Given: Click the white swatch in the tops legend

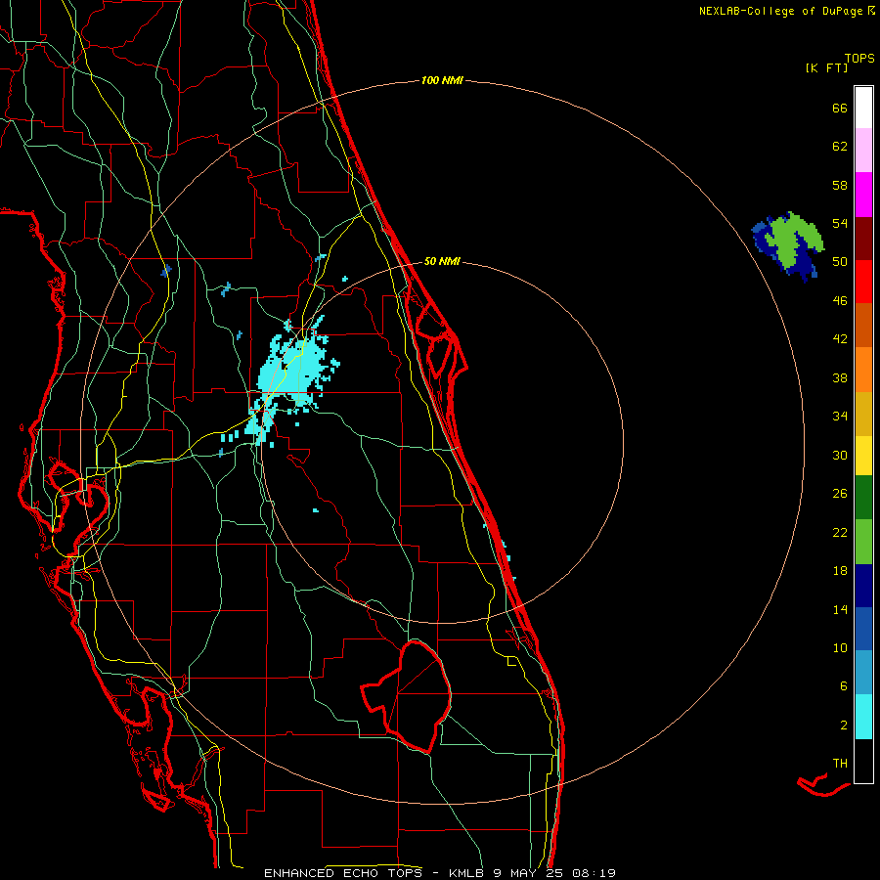Looking at the screenshot, I should pyautogui.click(x=863, y=108).
